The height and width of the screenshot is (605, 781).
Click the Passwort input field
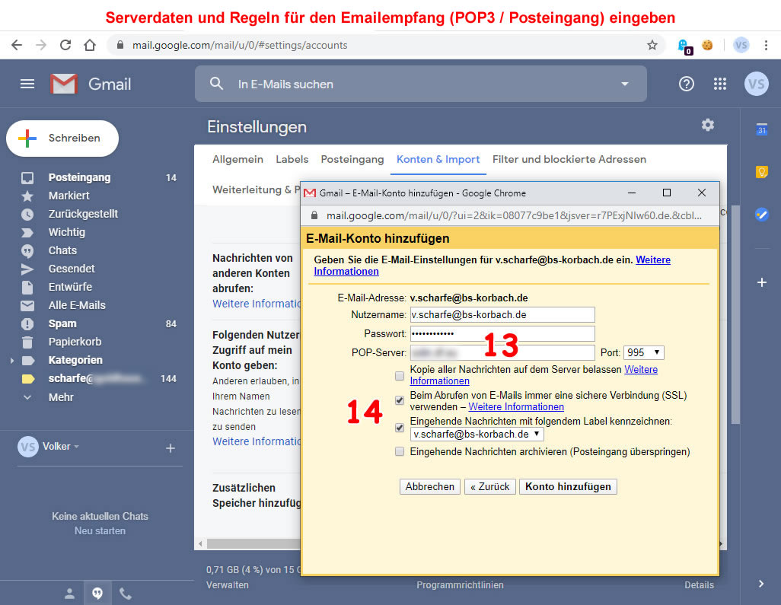click(x=502, y=333)
